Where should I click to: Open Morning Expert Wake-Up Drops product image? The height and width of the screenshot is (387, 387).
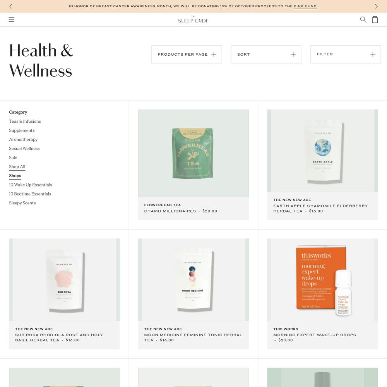322,280
